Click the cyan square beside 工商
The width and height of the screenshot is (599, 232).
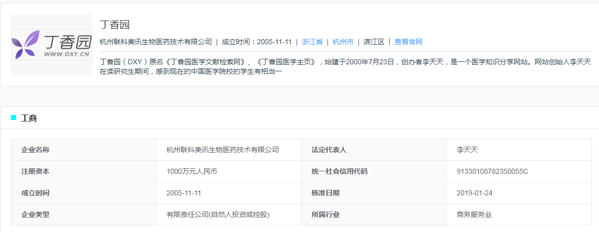pyautogui.click(x=14, y=118)
